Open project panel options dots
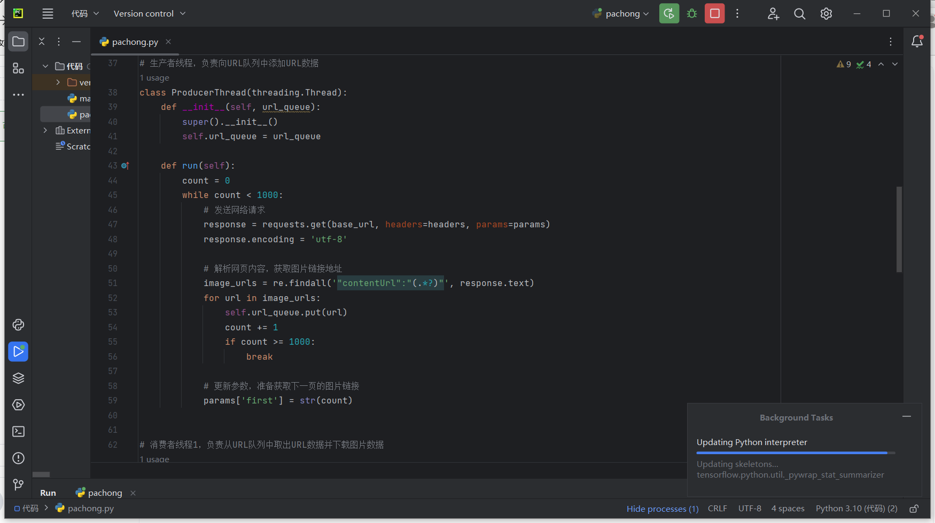Viewport: 935px width, 523px height. [59, 42]
